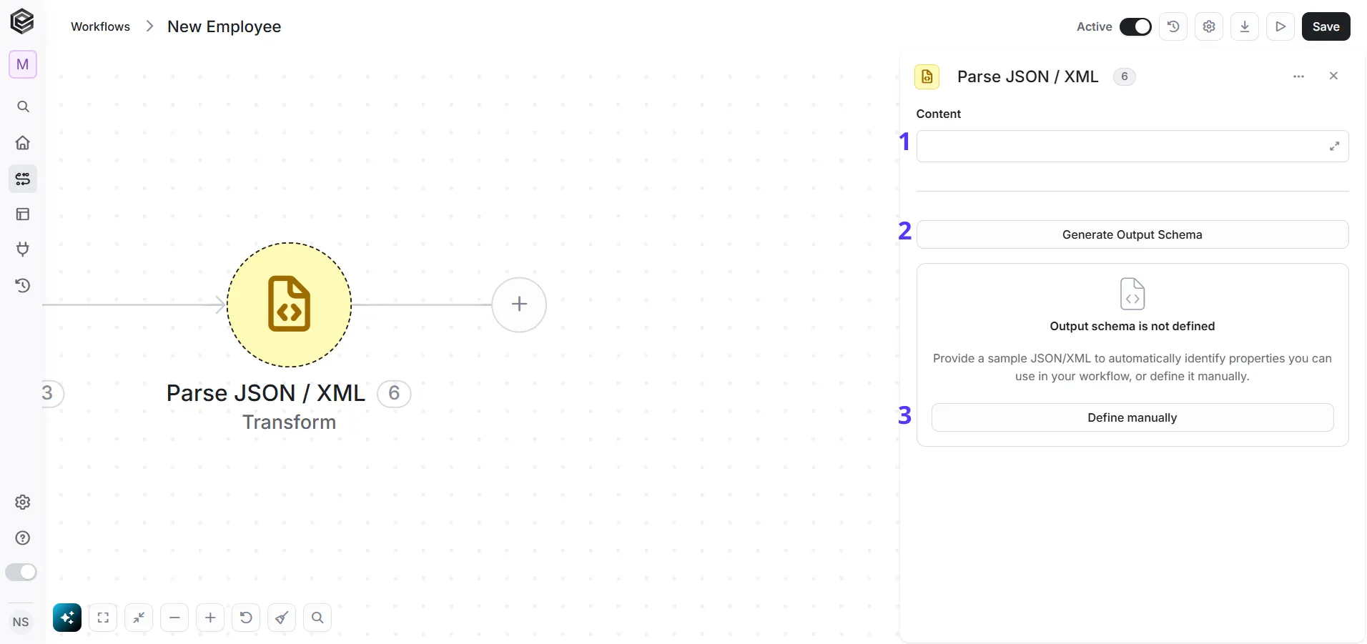Zoom out the canvas with minus button
The height and width of the screenshot is (644, 1367).
[x=174, y=618]
